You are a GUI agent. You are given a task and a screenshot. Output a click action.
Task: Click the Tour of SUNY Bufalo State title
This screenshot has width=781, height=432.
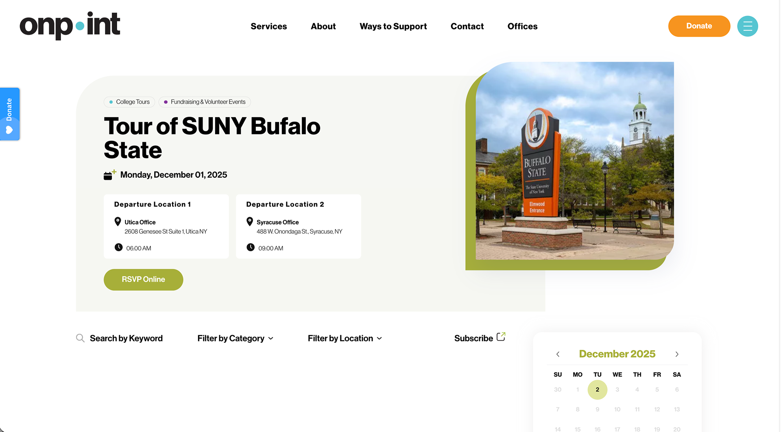[212, 138]
